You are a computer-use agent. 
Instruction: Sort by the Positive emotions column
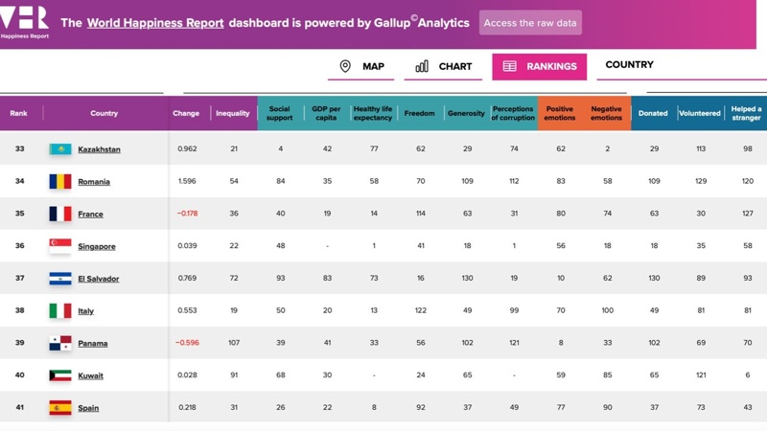[560, 113]
